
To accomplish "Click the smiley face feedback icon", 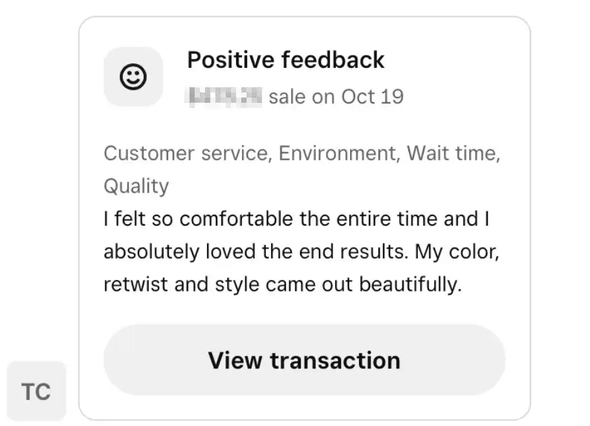I will (x=133, y=77).
